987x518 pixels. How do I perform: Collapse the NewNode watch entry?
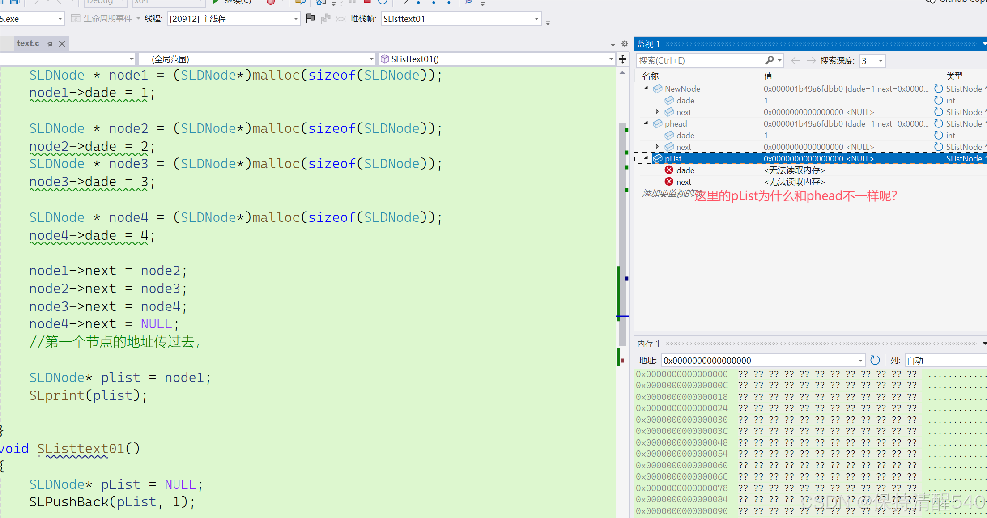coord(646,89)
